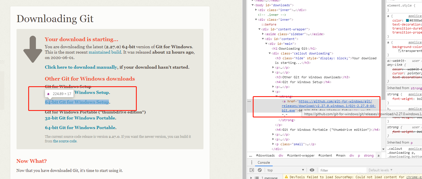Click the Now What? heading
422x179 pixels.
click(x=32, y=161)
